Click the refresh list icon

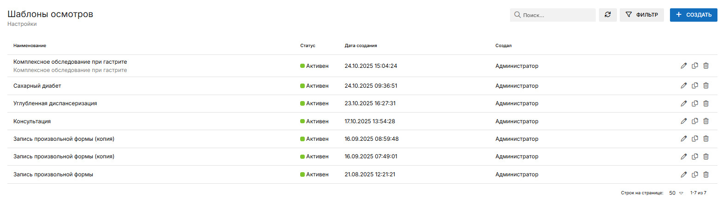(x=608, y=15)
